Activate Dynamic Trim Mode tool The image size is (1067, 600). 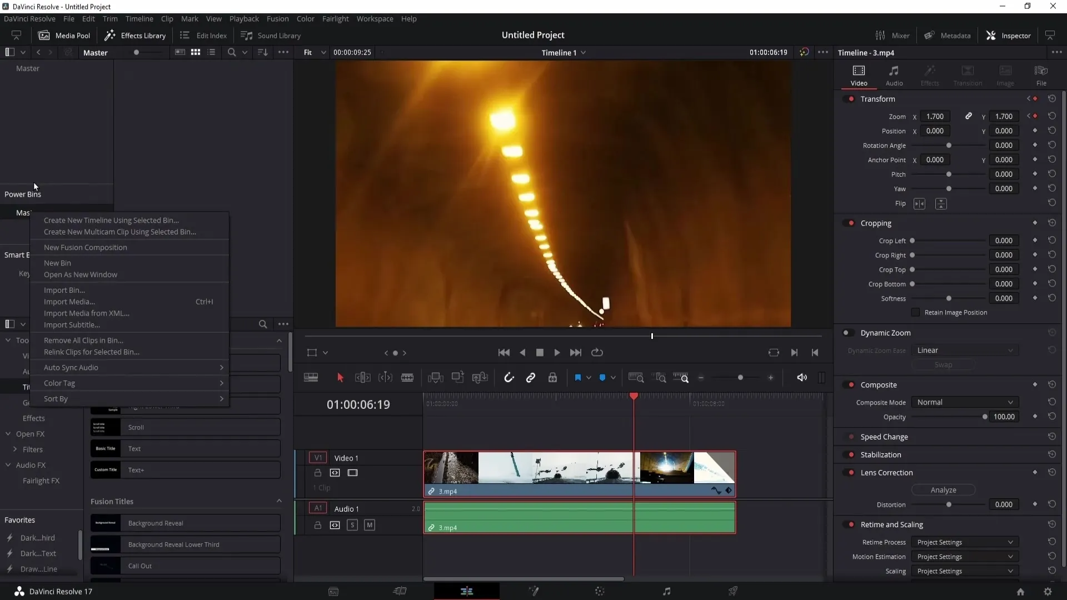click(x=385, y=378)
